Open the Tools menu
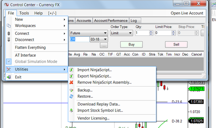 click(24, 13)
